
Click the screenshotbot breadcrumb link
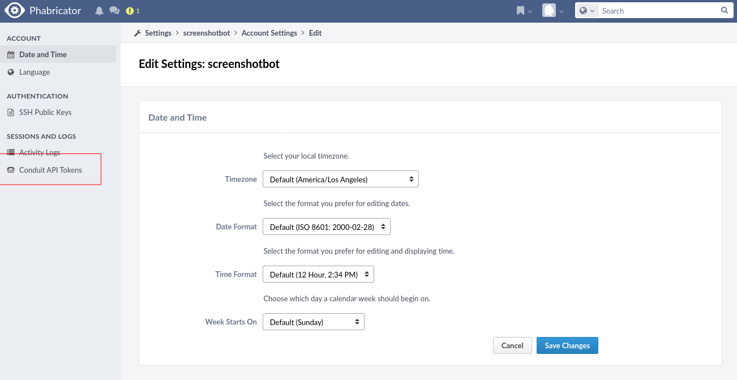pyautogui.click(x=207, y=33)
